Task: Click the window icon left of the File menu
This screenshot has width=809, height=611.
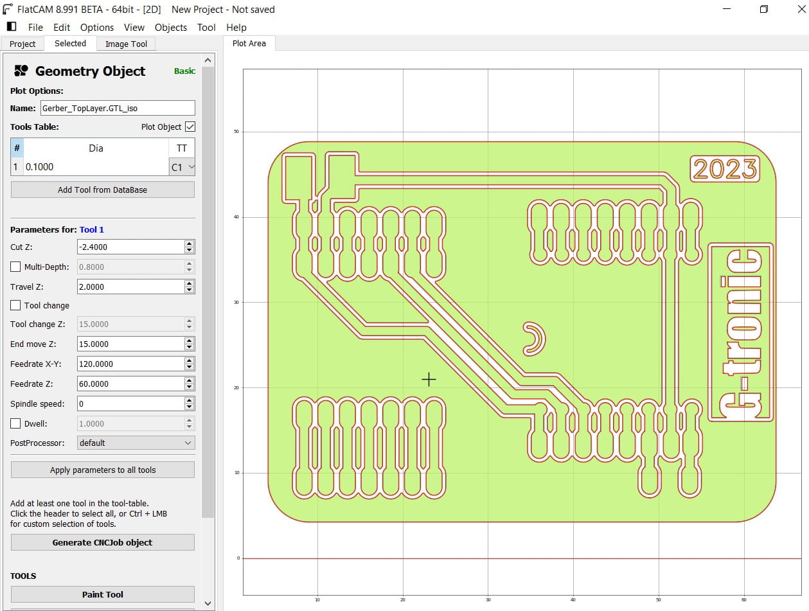Action: tap(11, 26)
